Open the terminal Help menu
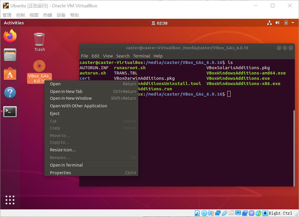The height and width of the screenshot is (217, 299). click(x=158, y=56)
